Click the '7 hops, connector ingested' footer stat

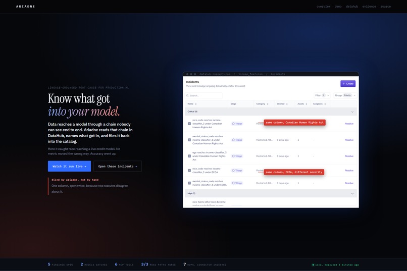pyautogui.click(x=205, y=264)
